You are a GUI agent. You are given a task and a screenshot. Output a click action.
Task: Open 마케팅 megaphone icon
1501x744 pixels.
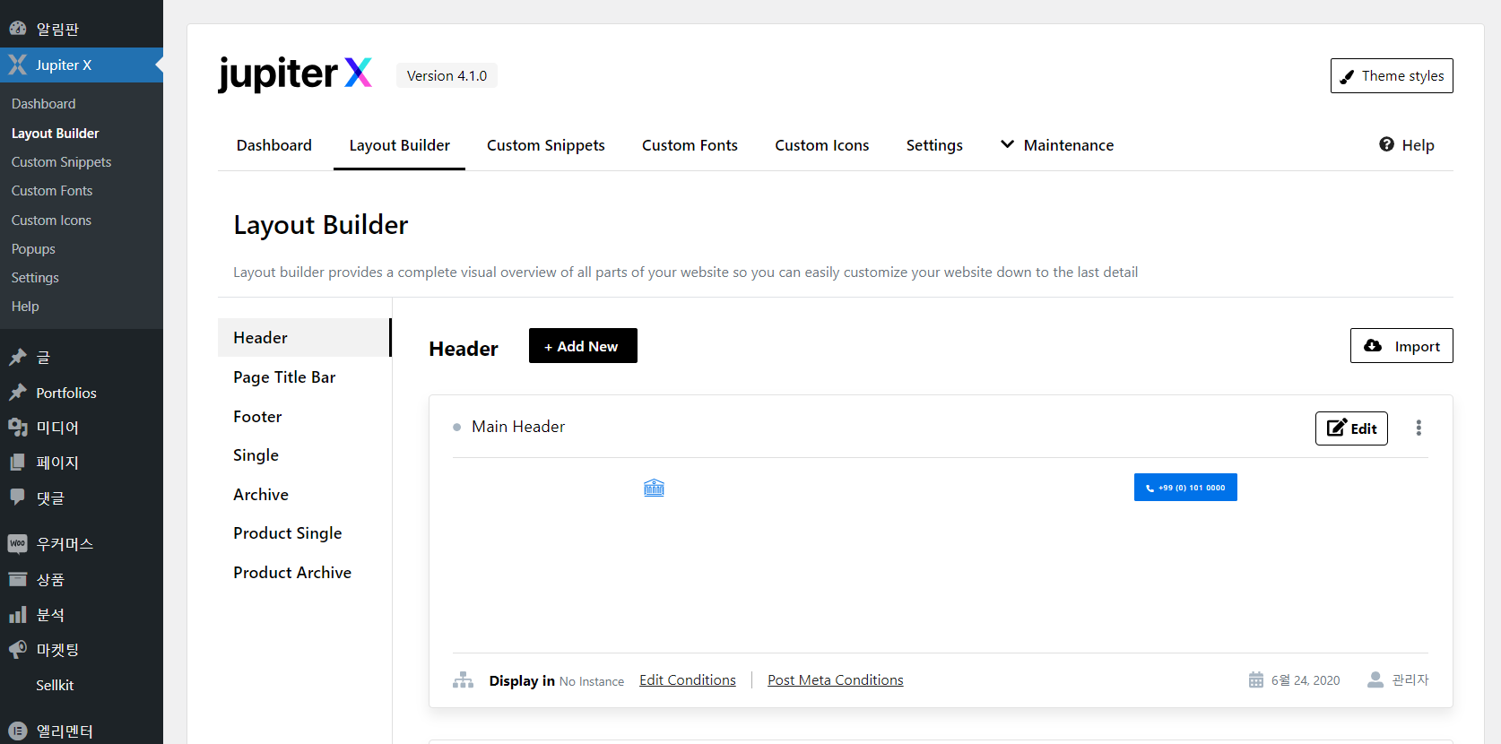tap(18, 650)
